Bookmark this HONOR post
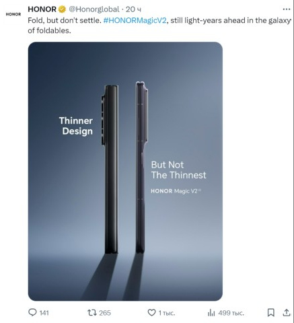This screenshot has width=294, height=323. (x=271, y=312)
